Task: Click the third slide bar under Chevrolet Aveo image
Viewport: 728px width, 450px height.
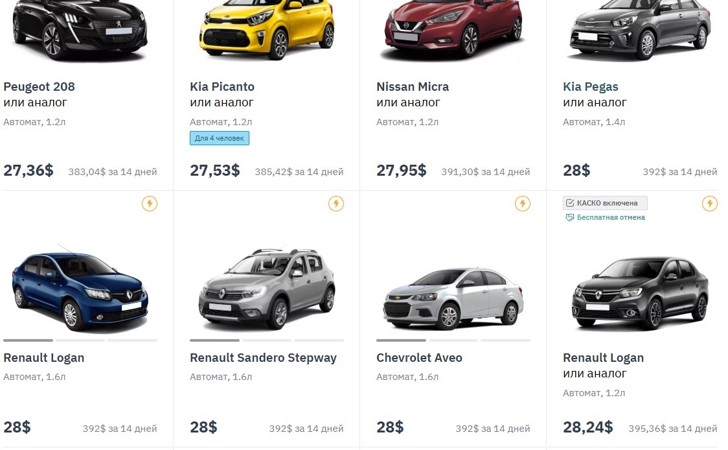Action: [x=506, y=340]
